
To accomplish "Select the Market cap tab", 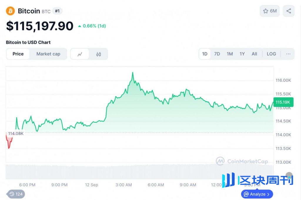I will click(48, 54).
